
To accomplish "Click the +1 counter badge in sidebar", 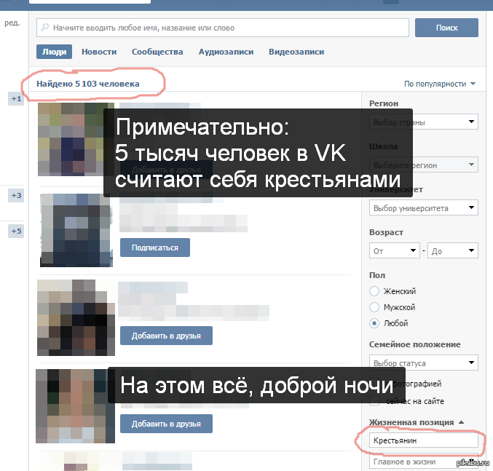I will [x=16, y=99].
